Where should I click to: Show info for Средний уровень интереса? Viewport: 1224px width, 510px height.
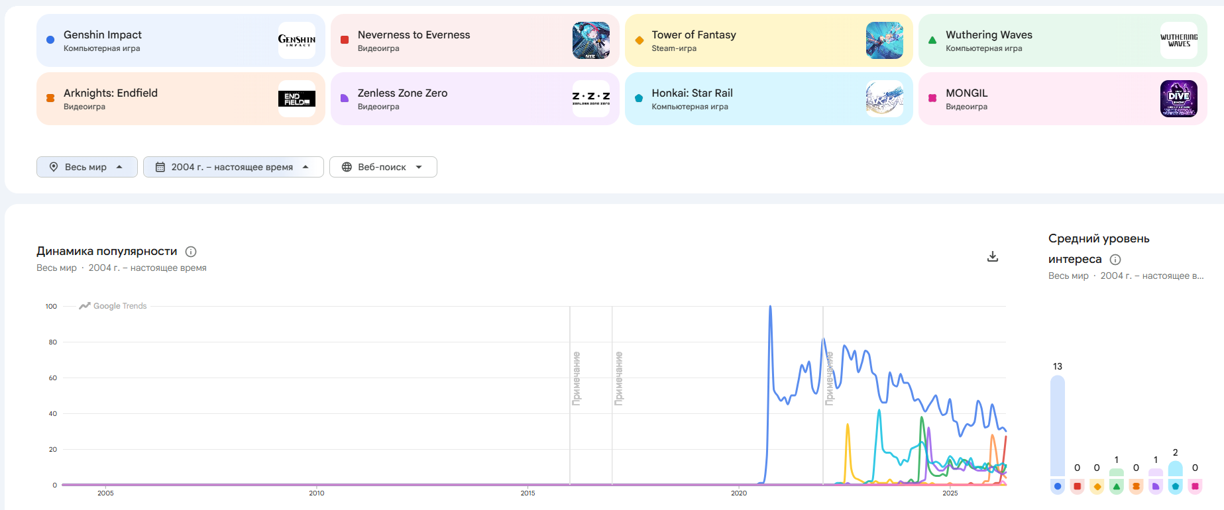click(x=1115, y=260)
